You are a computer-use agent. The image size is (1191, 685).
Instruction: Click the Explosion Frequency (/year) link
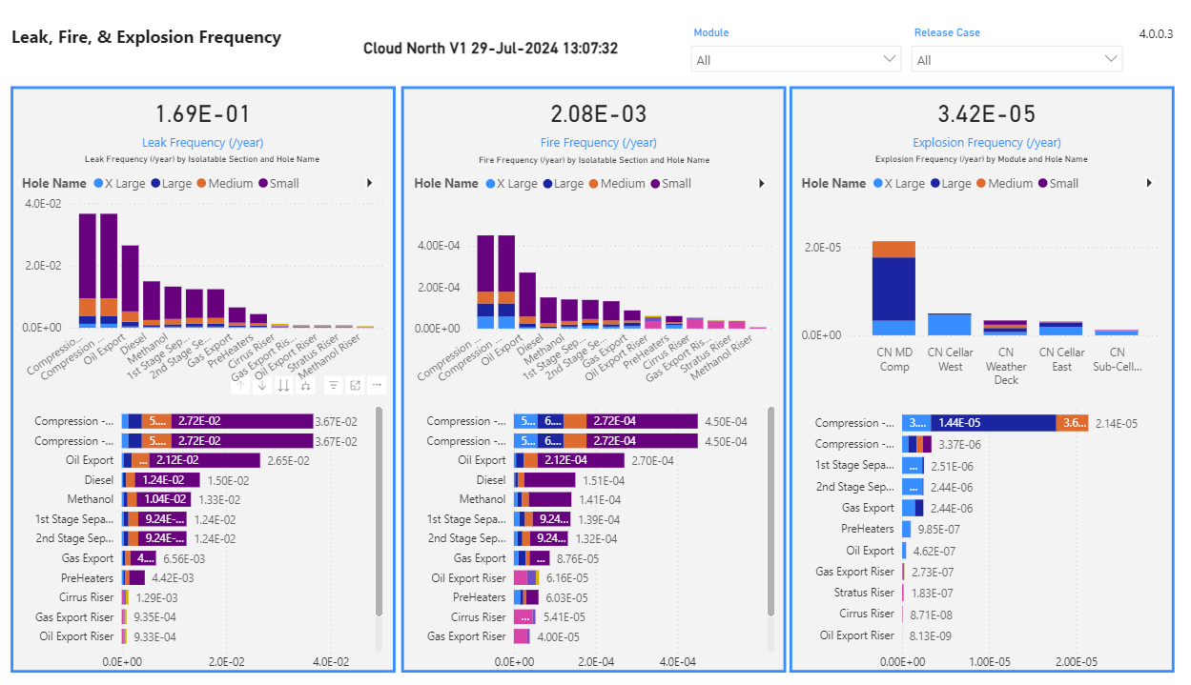coord(986,142)
